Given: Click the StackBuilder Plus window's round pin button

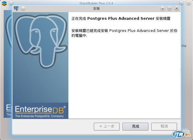Looking at the screenshot, I should tap(11, 3).
